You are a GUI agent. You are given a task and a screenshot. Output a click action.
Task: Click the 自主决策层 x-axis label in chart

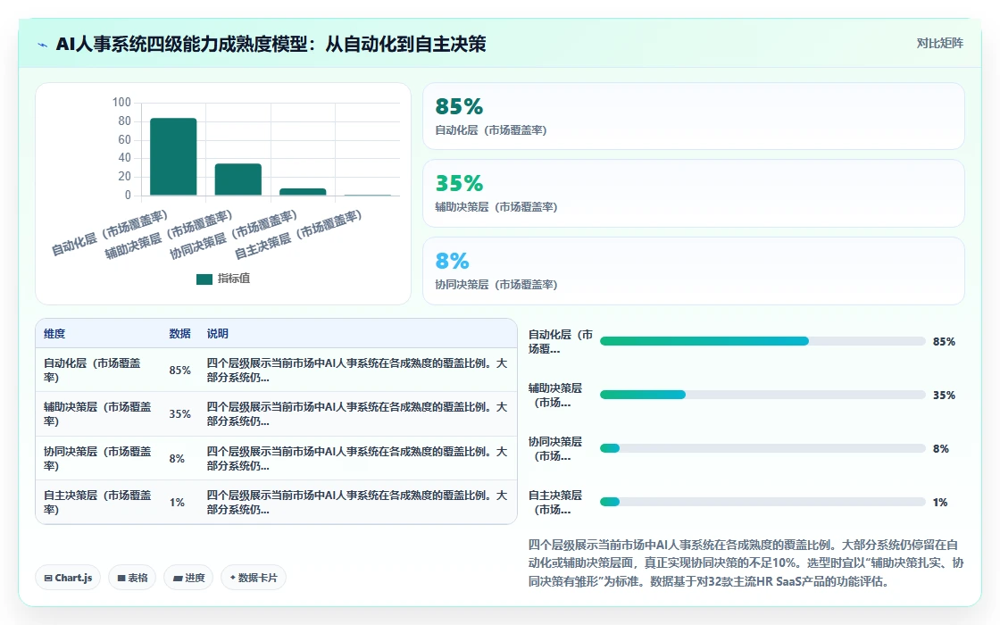coord(298,234)
